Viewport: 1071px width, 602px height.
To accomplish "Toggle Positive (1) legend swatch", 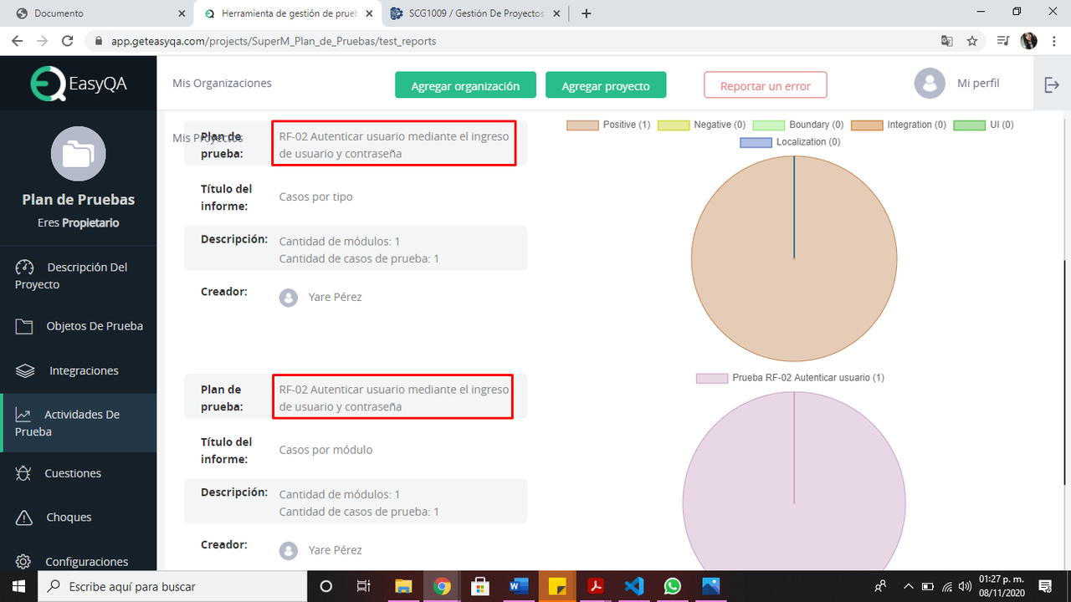I will pos(582,125).
